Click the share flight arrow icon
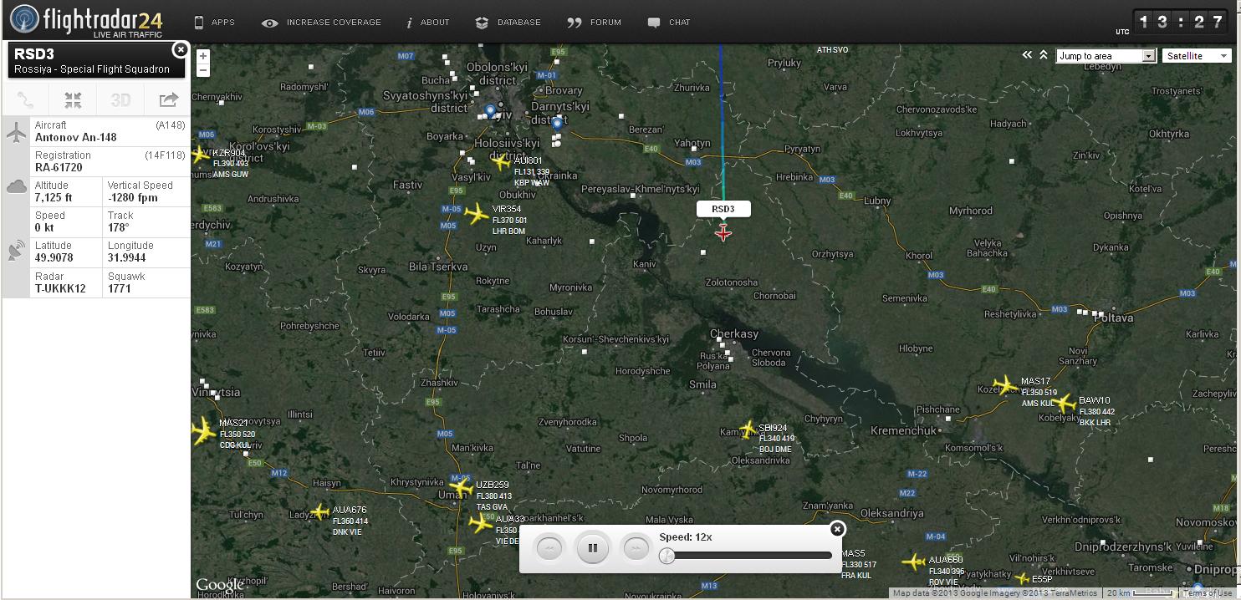The image size is (1241, 600). coord(168,100)
